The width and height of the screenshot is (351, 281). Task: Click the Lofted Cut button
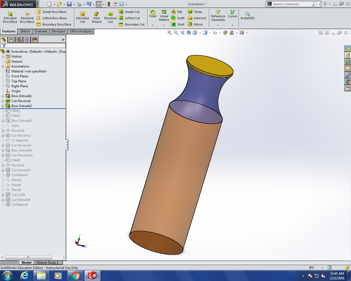pos(129,18)
